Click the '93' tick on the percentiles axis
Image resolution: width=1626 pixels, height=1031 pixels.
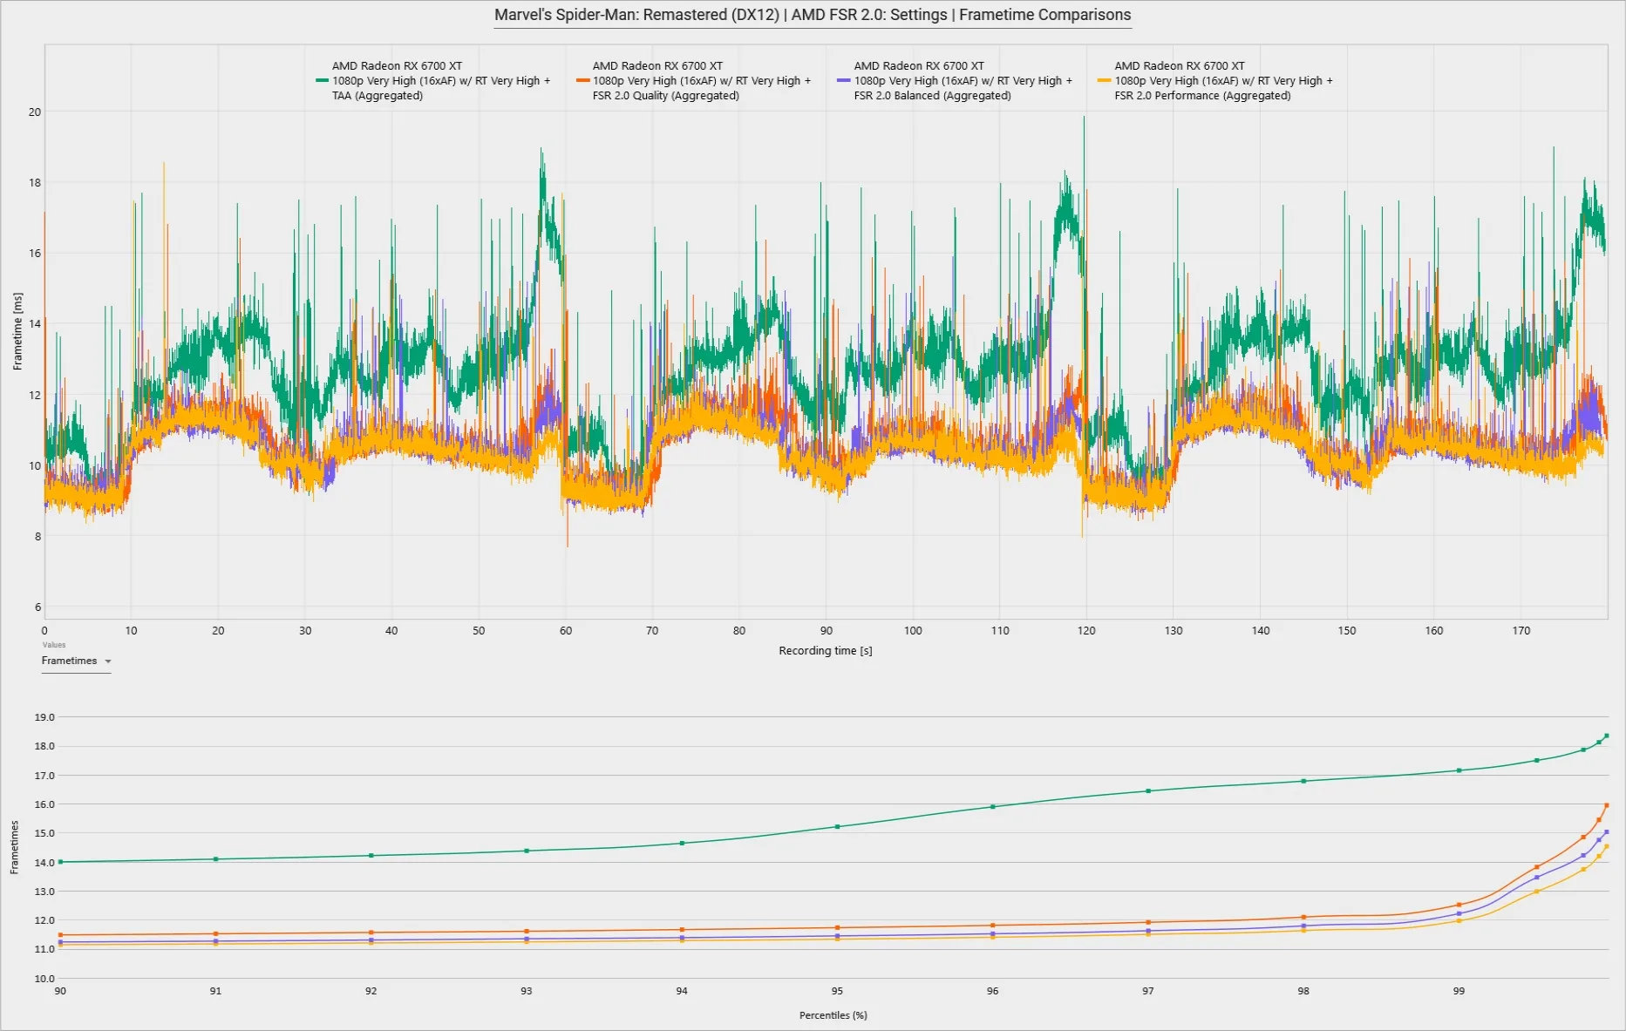pos(527,992)
